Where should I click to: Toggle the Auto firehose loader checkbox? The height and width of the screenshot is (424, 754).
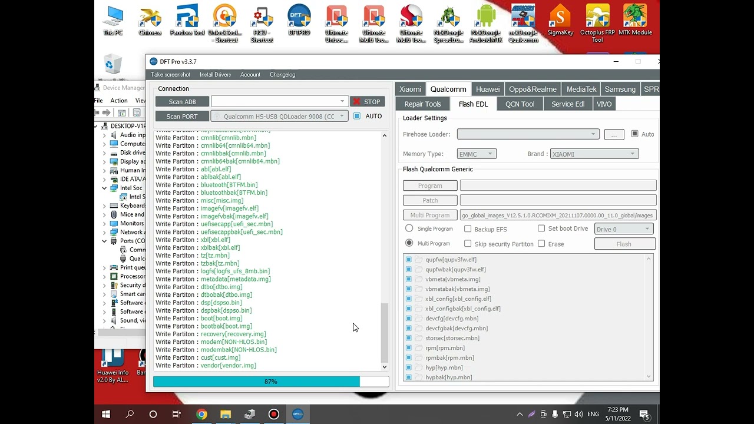[634, 134]
